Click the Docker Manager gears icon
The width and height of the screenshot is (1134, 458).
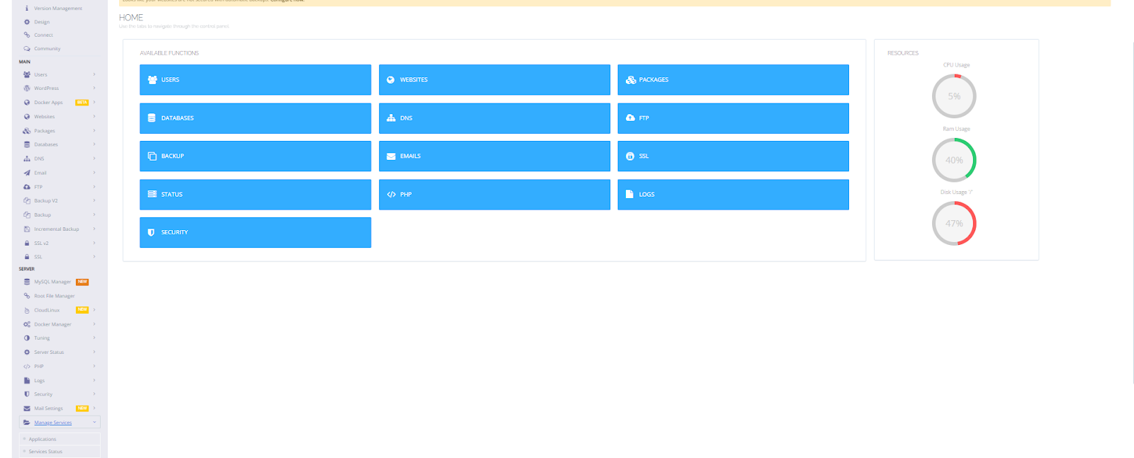click(x=27, y=324)
